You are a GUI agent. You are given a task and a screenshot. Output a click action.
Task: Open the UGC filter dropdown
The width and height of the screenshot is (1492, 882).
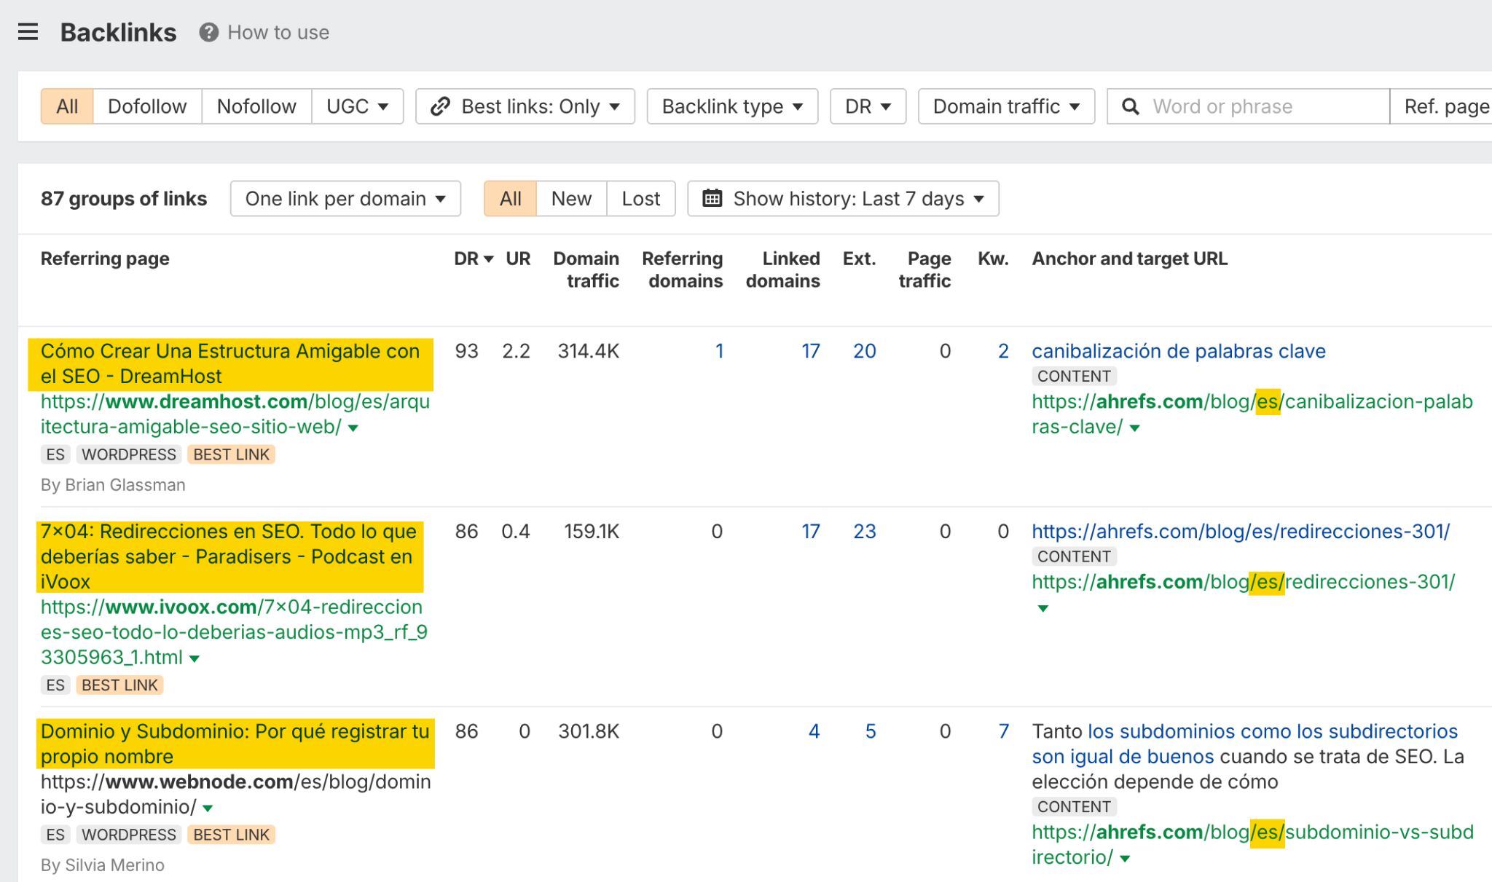click(x=358, y=106)
